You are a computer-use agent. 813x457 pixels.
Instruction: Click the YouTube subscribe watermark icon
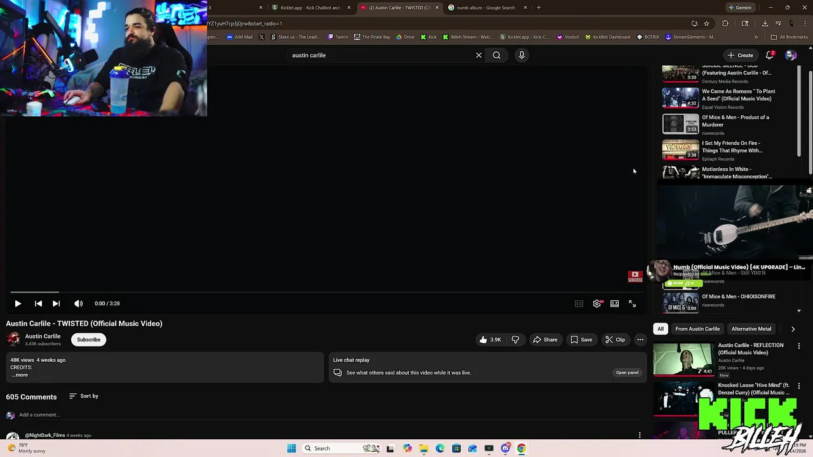point(635,277)
